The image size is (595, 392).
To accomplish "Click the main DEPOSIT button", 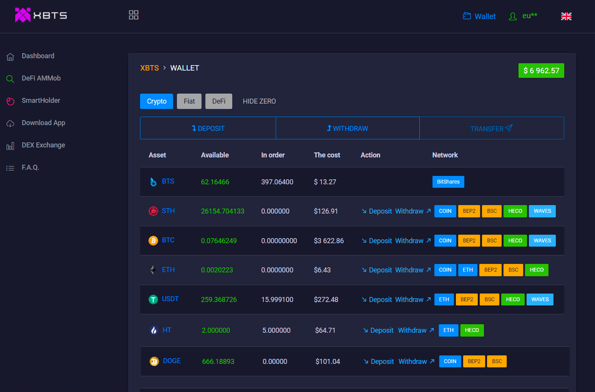I will pyautogui.click(x=208, y=128).
